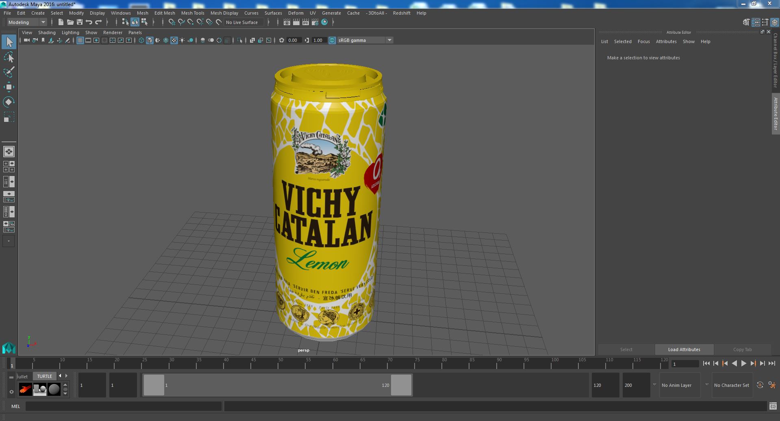Open a scene file

pos(70,22)
